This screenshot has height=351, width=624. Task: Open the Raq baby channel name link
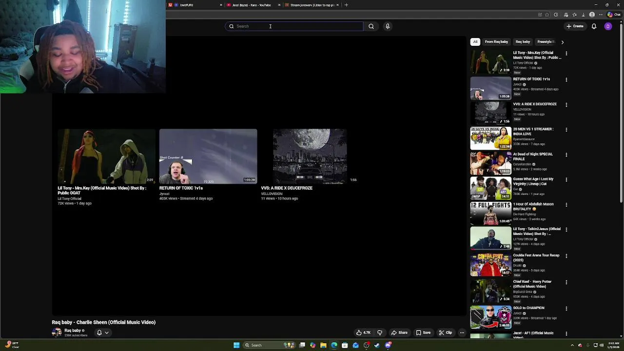point(73,331)
